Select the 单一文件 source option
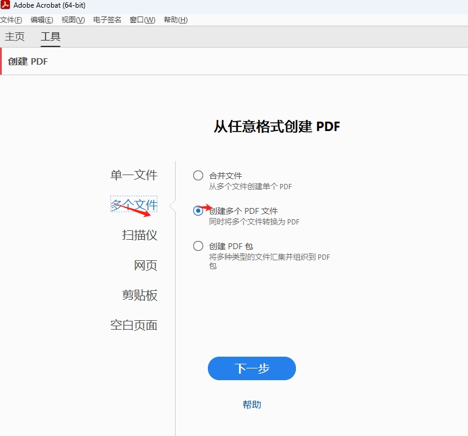The image size is (468, 436). click(x=134, y=175)
